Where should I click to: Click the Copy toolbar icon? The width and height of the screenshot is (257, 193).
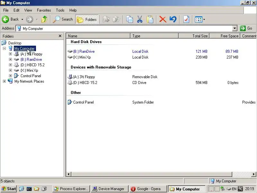129,19
